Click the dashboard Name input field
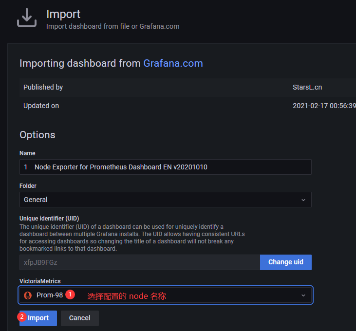Viewport: 356px width, 331px height. [x=165, y=167]
